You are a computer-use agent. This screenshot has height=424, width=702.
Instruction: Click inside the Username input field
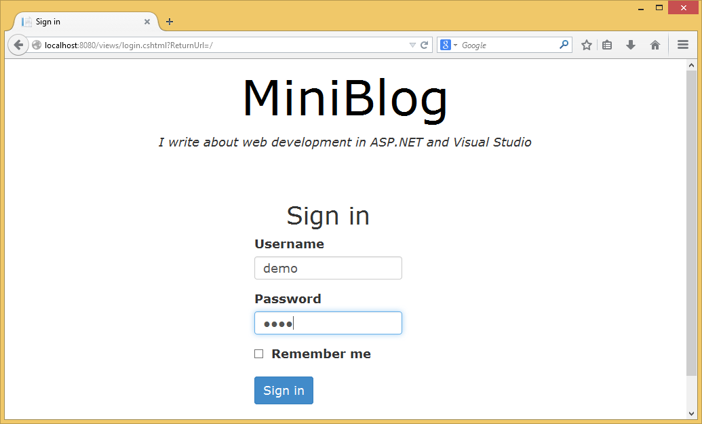(328, 268)
